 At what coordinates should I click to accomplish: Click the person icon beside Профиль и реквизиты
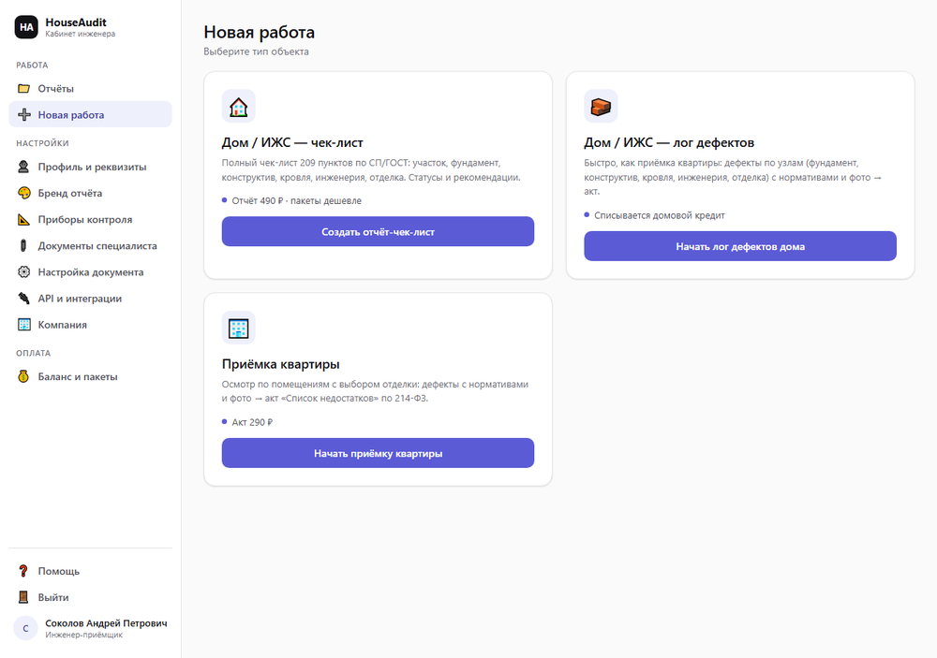pos(24,167)
